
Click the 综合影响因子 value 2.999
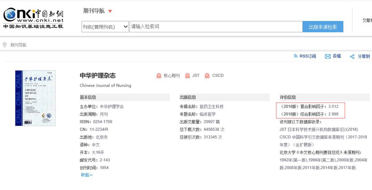pos(333,114)
